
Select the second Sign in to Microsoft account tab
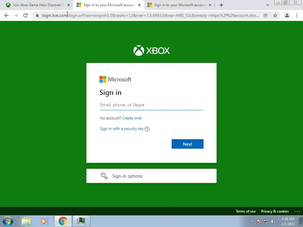[x=109, y=5]
